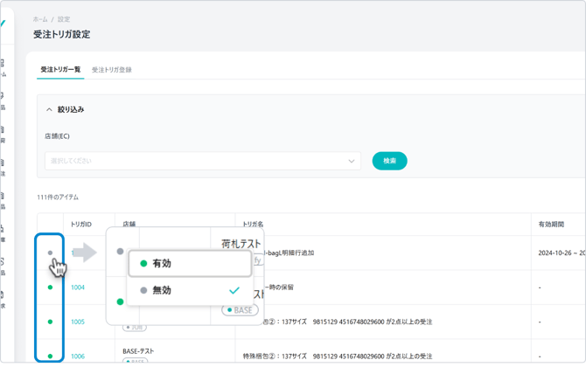586x367 pixels.
Task: Click ホーム in the breadcrumb
Action: pos(40,19)
